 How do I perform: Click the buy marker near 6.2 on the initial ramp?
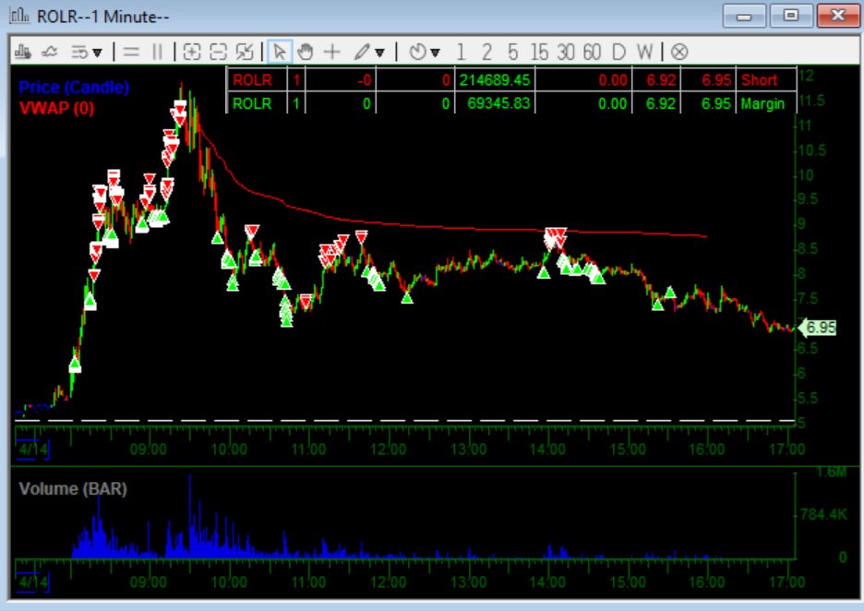[x=75, y=365]
